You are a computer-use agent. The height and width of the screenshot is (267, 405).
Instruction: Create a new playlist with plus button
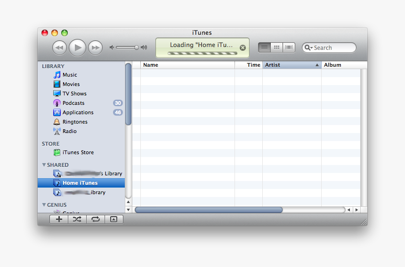[59, 220]
